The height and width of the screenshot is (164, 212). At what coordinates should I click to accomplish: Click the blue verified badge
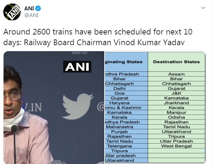click(38, 9)
